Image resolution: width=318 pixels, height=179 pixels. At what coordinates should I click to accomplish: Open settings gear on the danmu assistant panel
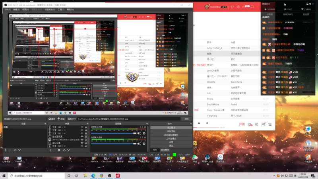(x=310, y=4)
